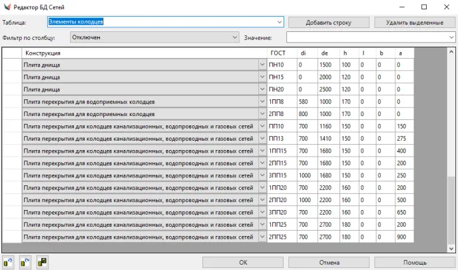Expand Конструкция dropdown in ПН10 row
The width and height of the screenshot is (458, 270).
tap(262, 65)
